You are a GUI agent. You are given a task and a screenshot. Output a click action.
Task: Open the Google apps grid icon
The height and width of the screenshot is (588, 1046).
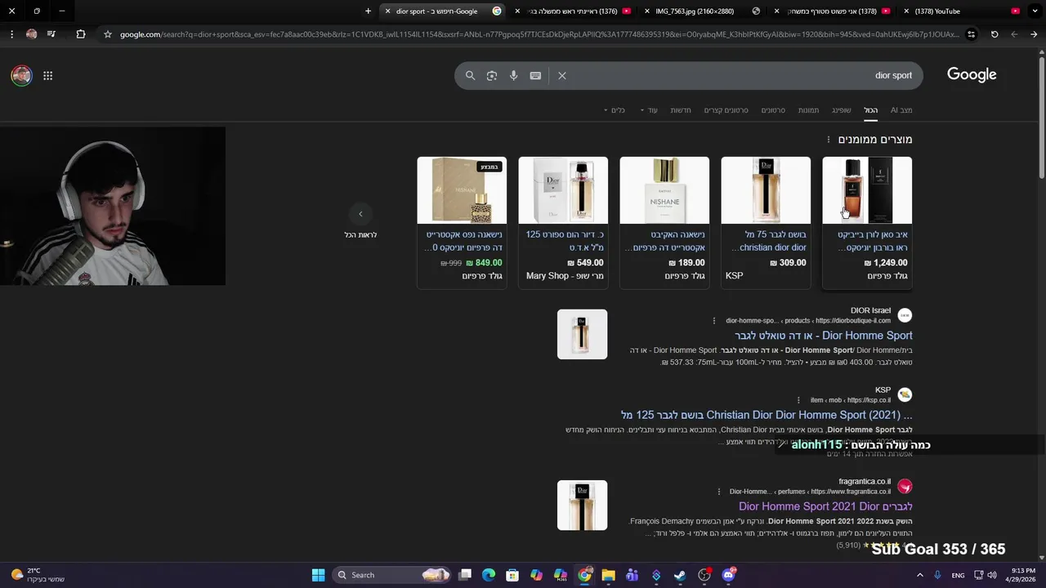click(x=48, y=75)
